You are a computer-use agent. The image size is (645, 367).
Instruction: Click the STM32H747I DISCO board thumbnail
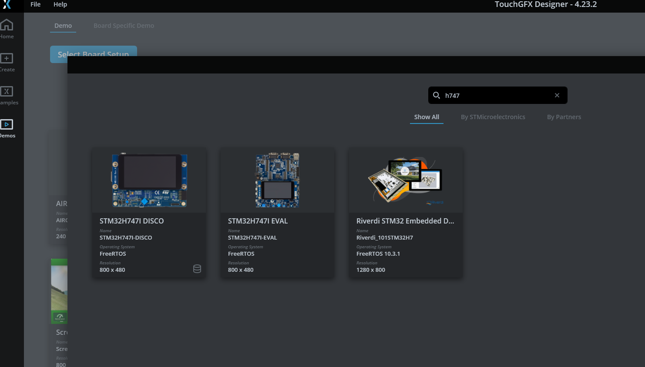pos(149,180)
